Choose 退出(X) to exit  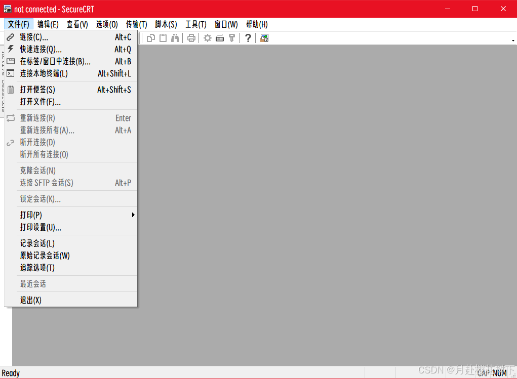pos(71,300)
